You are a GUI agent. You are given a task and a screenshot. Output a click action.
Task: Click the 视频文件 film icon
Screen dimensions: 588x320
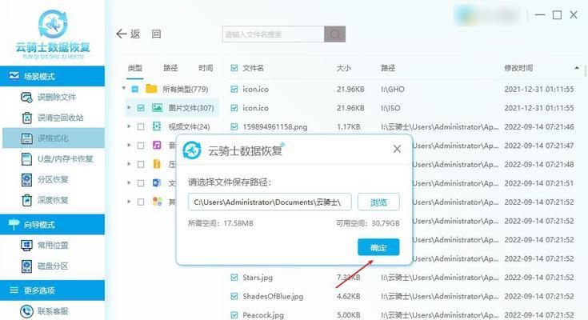157,126
